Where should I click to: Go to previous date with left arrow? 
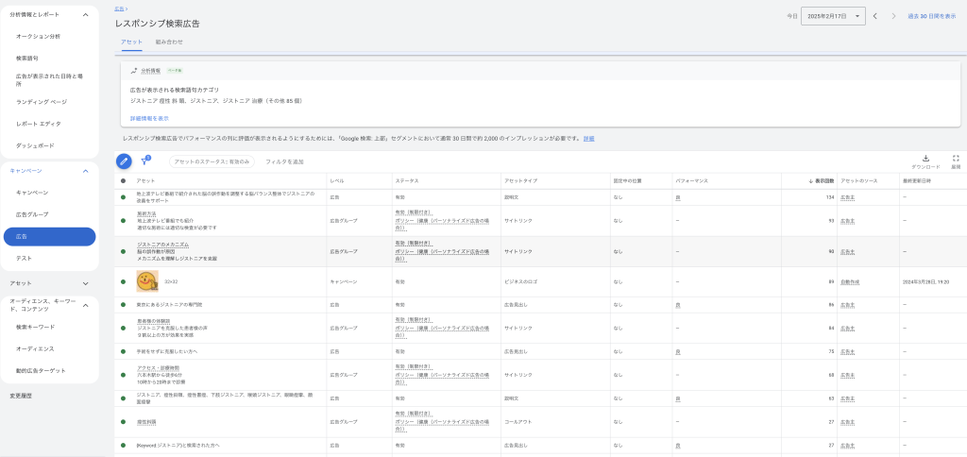click(x=875, y=16)
